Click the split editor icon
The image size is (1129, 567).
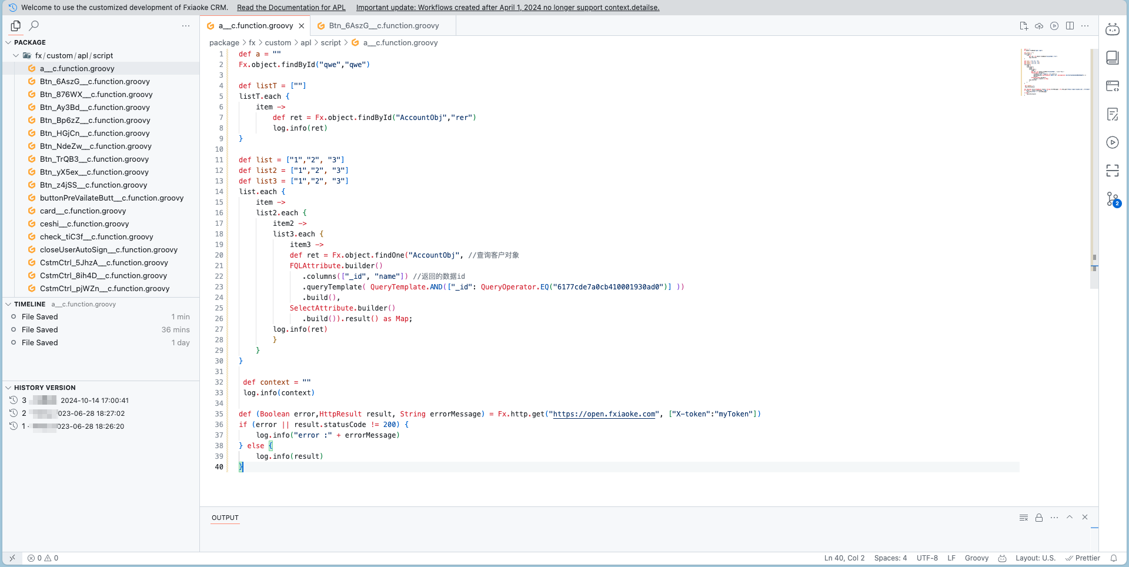[1070, 26]
